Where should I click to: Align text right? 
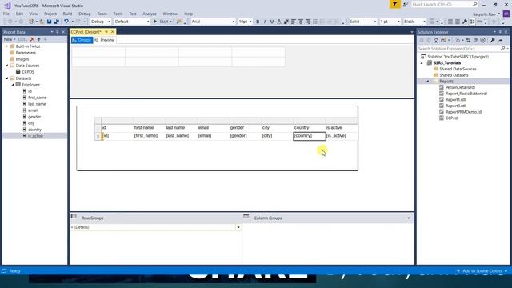coord(307,22)
